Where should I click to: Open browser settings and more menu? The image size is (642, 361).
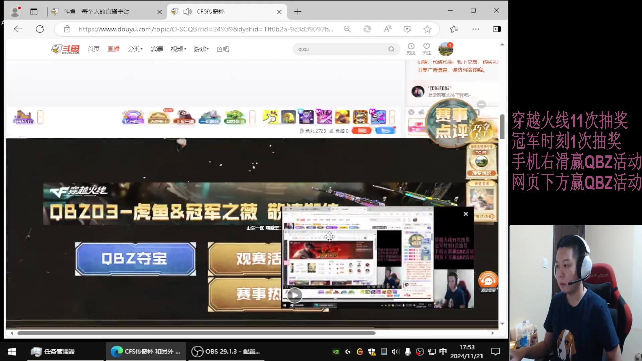click(x=476, y=29)
